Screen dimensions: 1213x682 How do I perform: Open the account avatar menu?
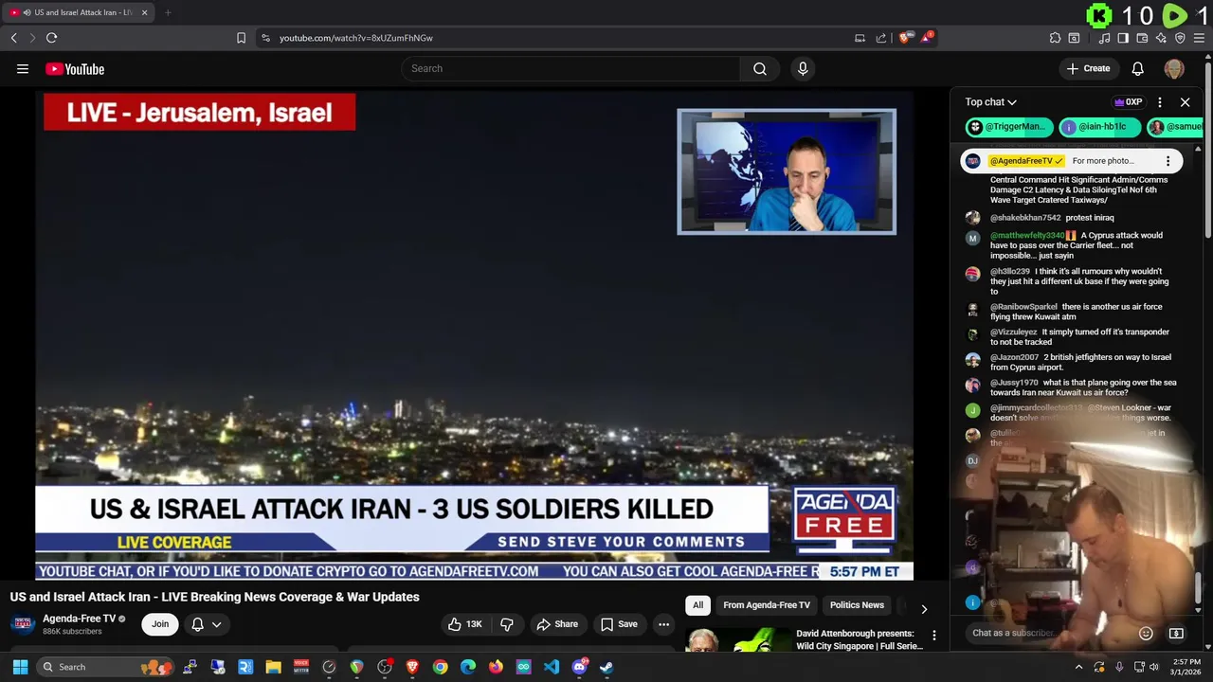(1174, 68)
